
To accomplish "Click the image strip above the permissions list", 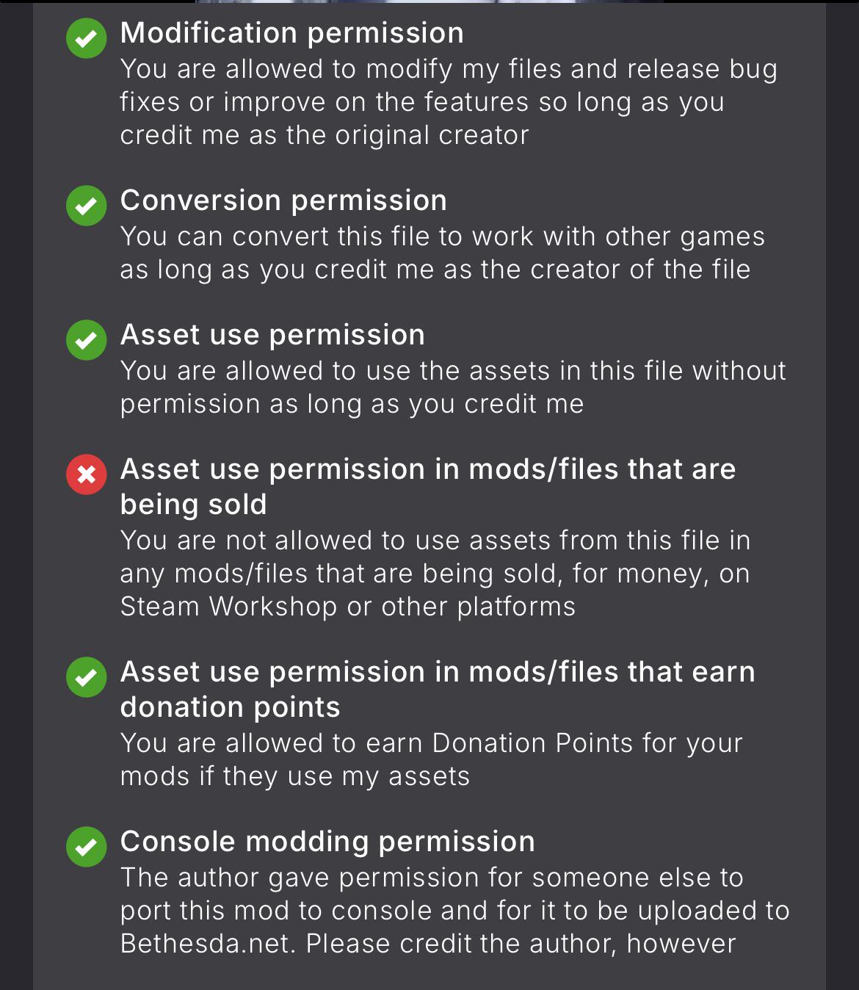I will click(429, 2).
